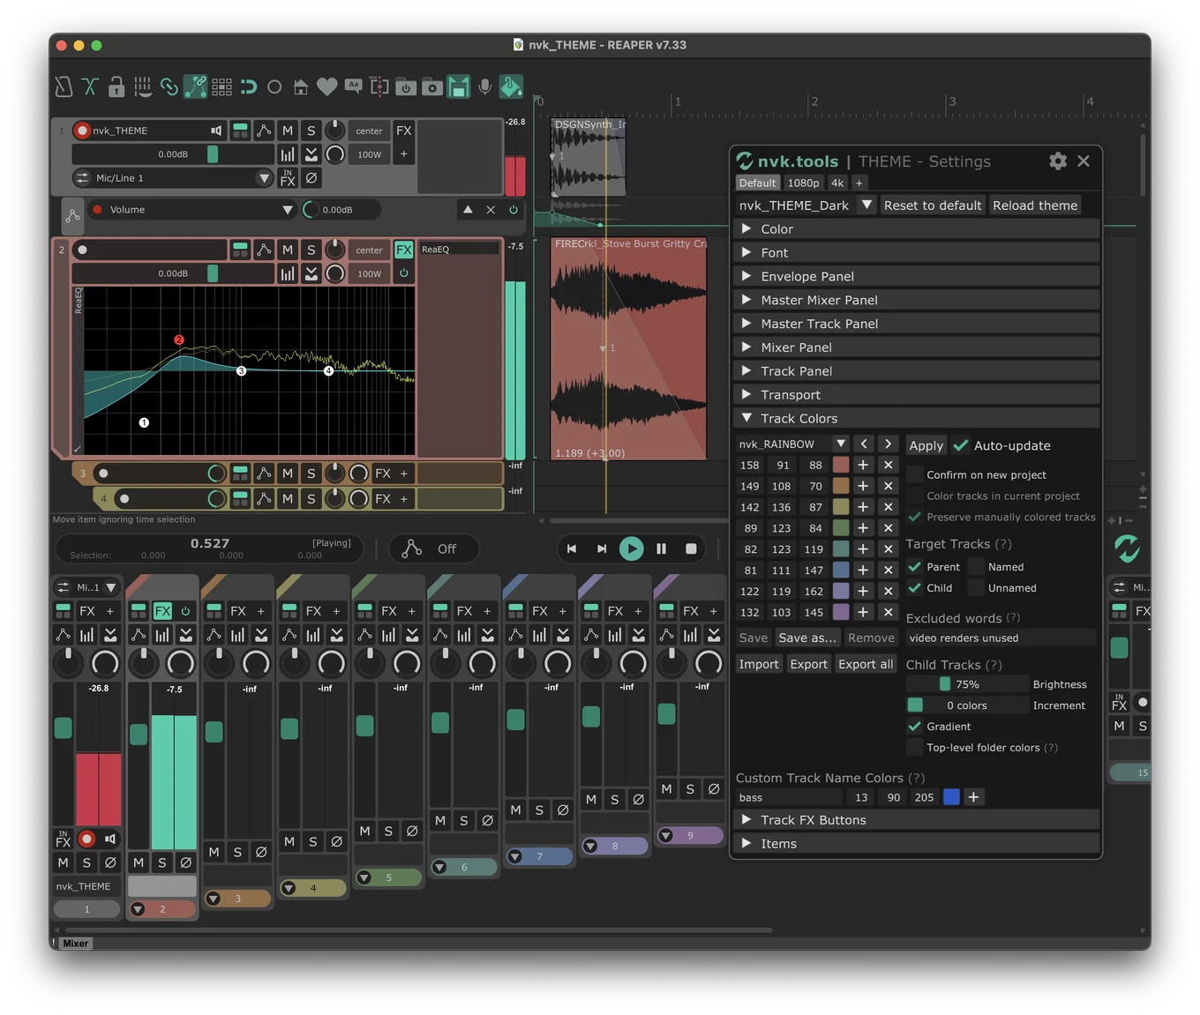Click the paint bucket theme icon
The height and width of the screenshot is (1015, 1200).
511,86
